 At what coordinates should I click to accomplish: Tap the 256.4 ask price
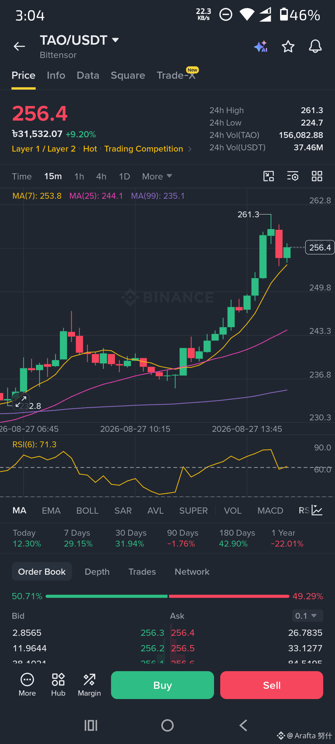point(183,633)
